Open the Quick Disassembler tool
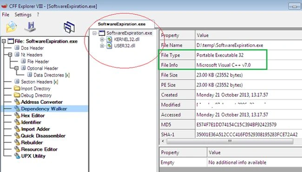 (x=43, y=136)
